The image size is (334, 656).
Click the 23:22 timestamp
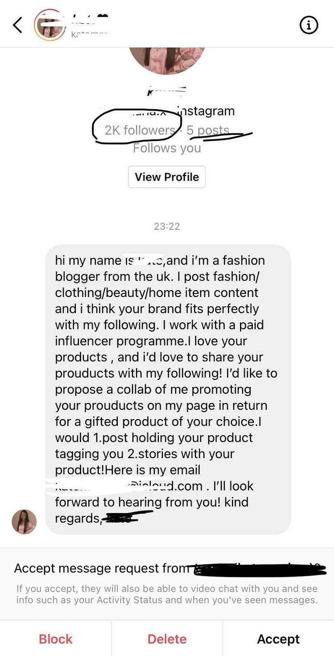(x=167, y=226)
